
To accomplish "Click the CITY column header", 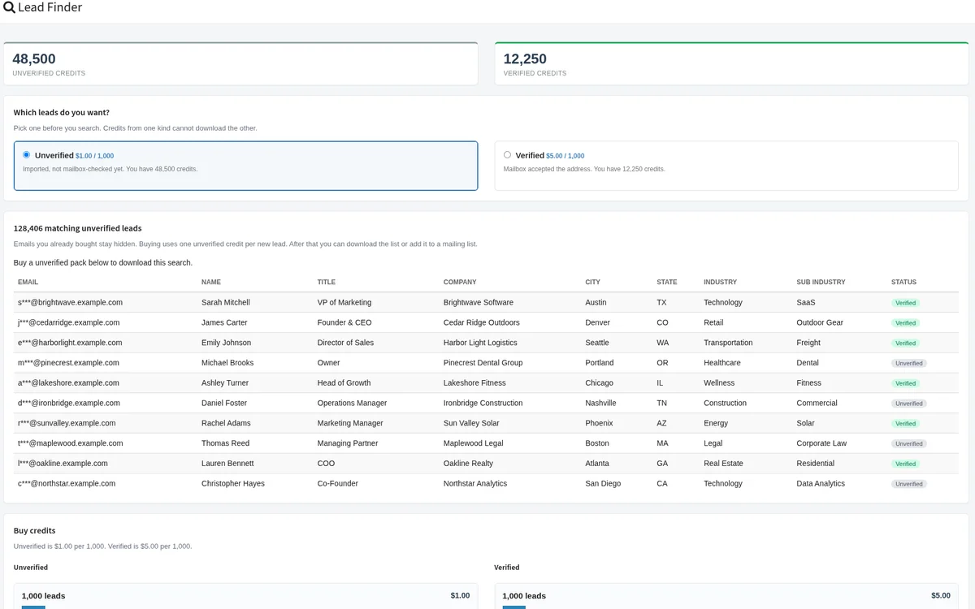I will coord(593,283).
